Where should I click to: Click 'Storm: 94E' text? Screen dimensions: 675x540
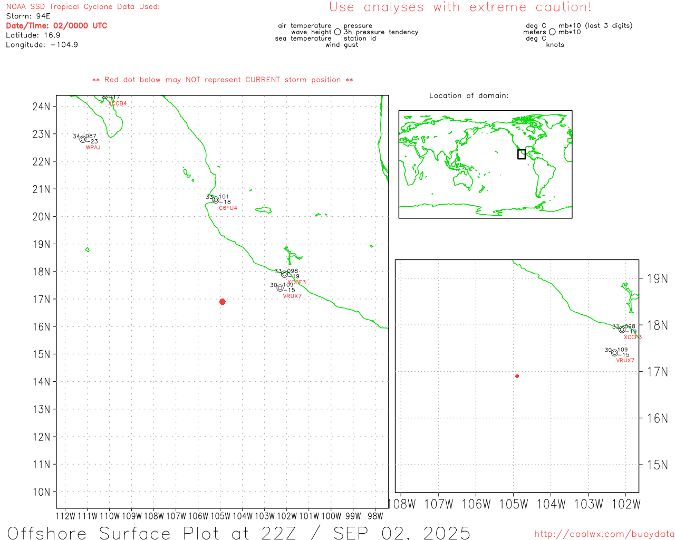pos(28,16)
